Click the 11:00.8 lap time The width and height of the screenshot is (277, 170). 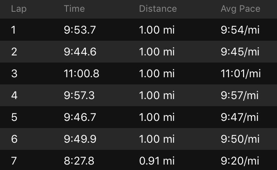[82, 74]
